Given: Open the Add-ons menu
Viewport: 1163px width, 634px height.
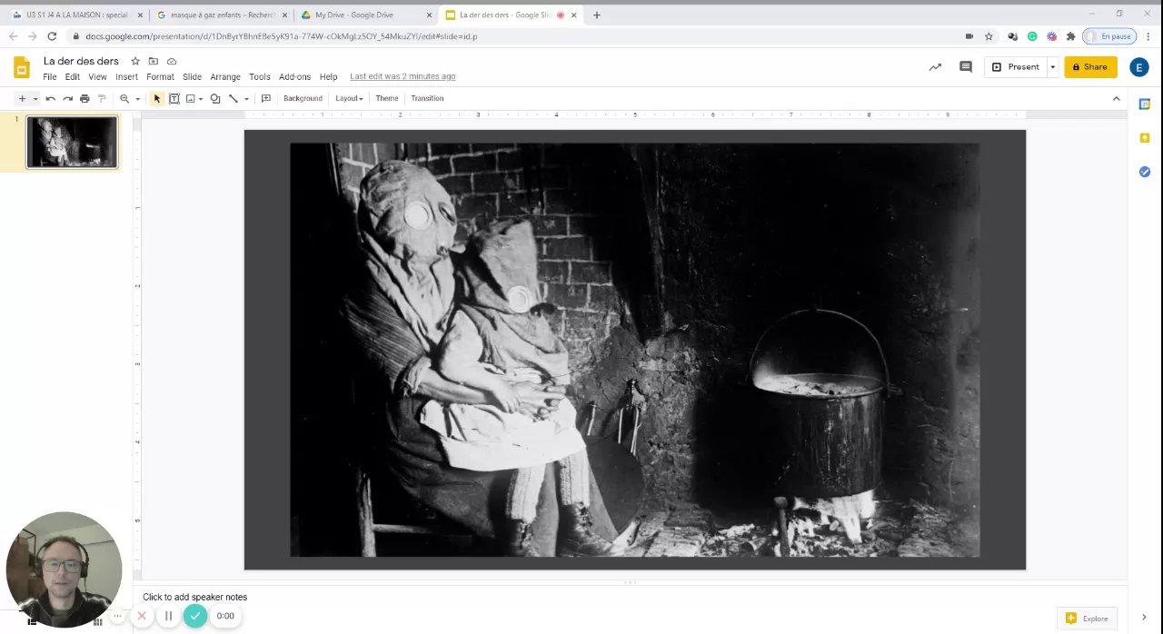Looking at the screenshot, I should [294, 77].
